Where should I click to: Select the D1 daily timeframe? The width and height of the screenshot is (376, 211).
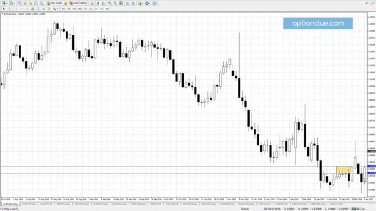click(96, 9)
